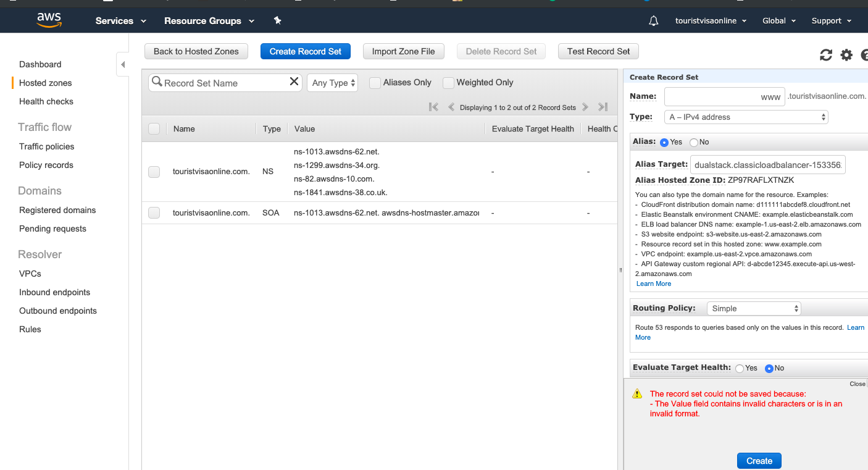Click Back to Hosted Zones
The height and width of the screenshot is (470, 868).
click(x=196, y=51)
